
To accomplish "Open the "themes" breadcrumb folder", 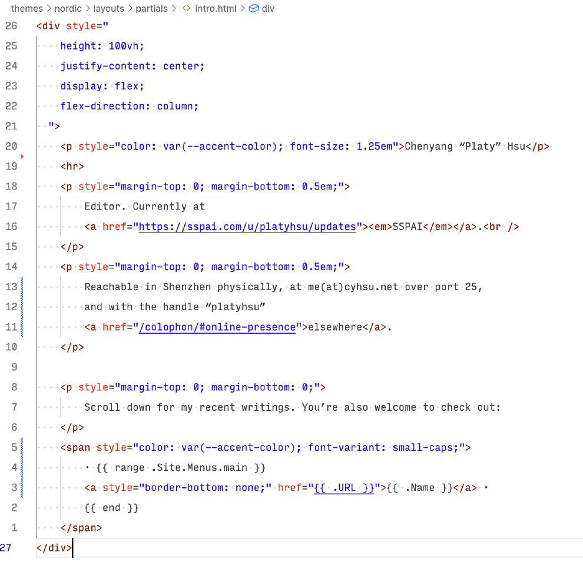I will (x=26, y=9).
